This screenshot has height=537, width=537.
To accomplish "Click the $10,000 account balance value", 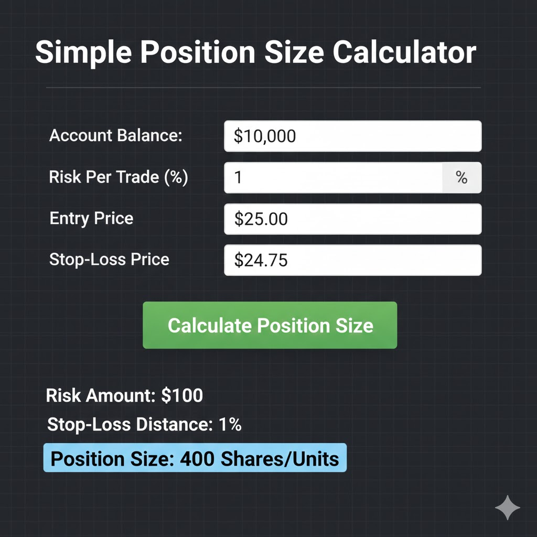I will [263, 136].
